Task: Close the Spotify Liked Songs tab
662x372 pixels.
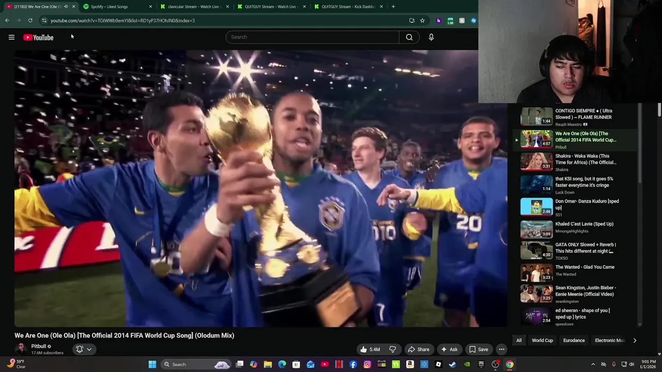Action: click(x=151, y=7)
